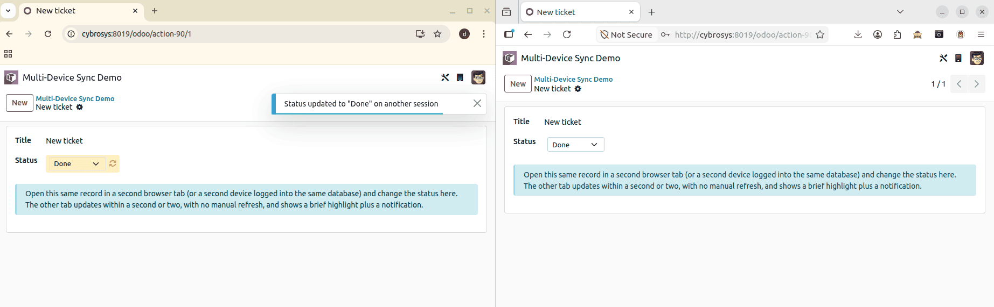Open Odoo app menu icon in Chrome window
Viewport: 994px width, 307px height.
pos(11,77)
